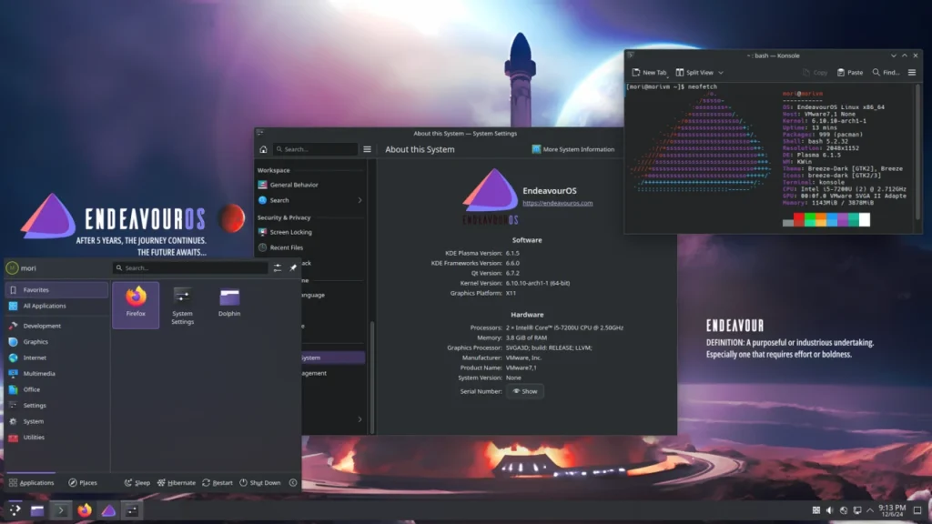Open the Settings category in launcher
Image resolution: width=932 pixels, height=524 pixels.
pyautogui.click(x=57, y=406)
